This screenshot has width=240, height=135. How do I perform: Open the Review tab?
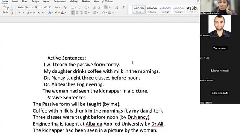86,1
